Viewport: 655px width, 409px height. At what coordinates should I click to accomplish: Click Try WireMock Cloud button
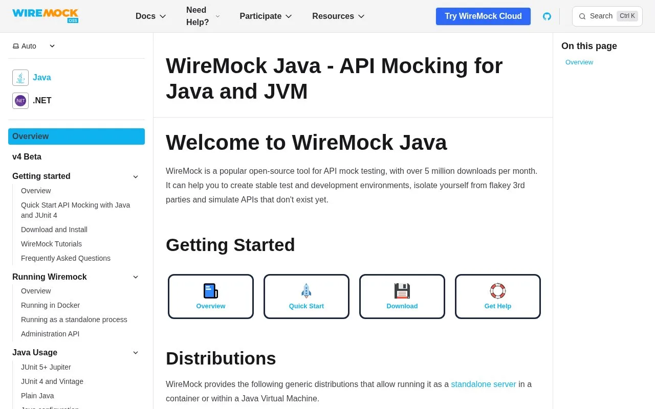483,16
